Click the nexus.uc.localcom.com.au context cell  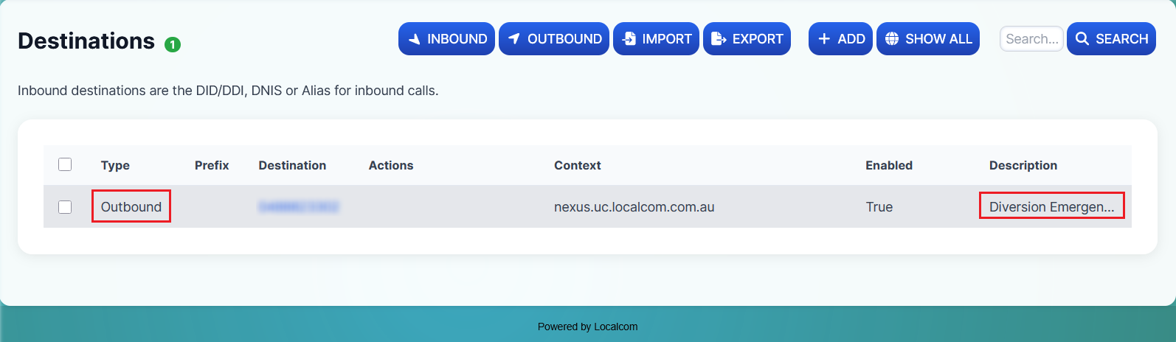[634, 207]
